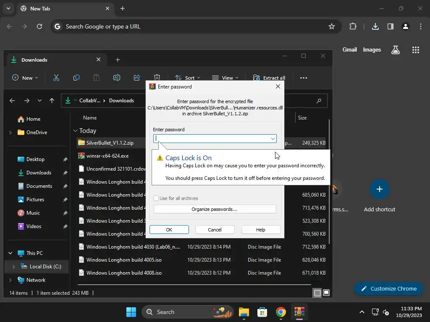Screen dimensions: 430x322
Task: Click the Copy icon in Explorer toolbar
Action: (76, 78)
